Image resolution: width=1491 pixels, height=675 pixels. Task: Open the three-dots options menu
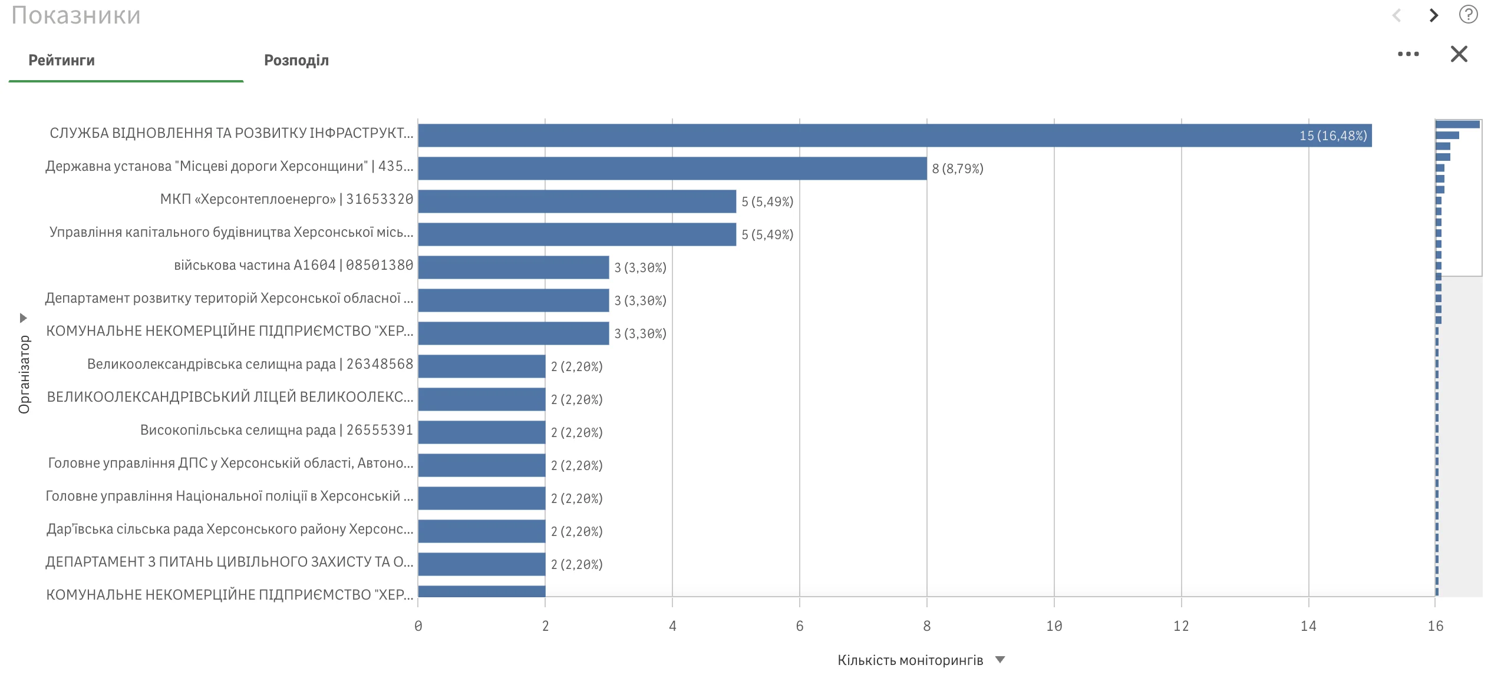tap(1408, 54)
